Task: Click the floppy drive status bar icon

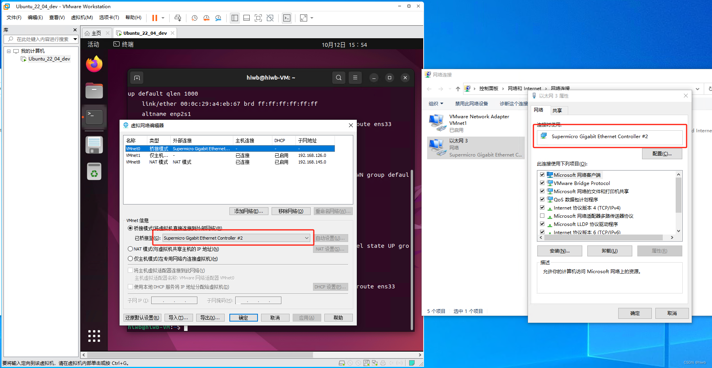Action: coord(367,363)
